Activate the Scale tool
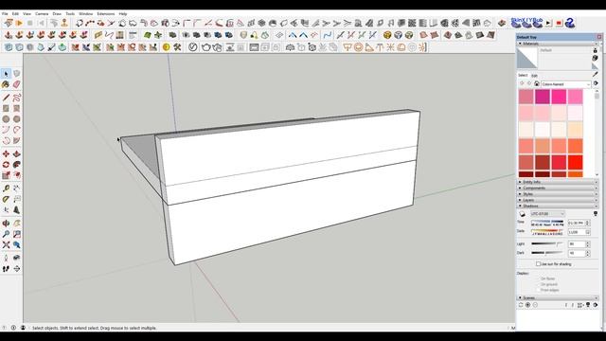Viewport: 606px width, 341px height. (x=6, y=175)
